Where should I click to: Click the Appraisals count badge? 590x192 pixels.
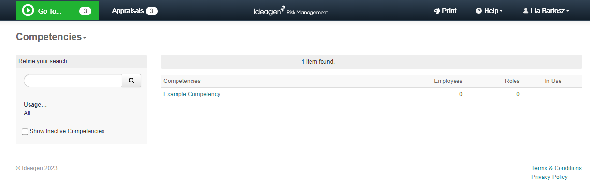(x=151, y=11)
